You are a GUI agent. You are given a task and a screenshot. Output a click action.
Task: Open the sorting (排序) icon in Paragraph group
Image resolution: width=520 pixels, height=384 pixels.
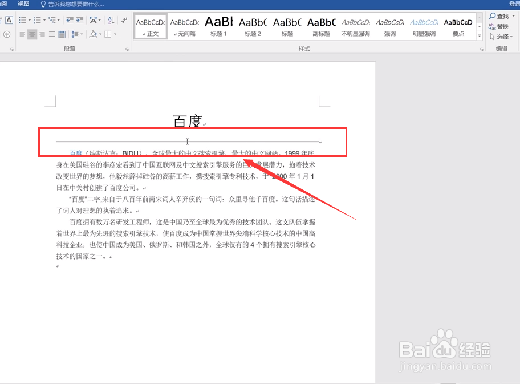[x=111, y=20]
